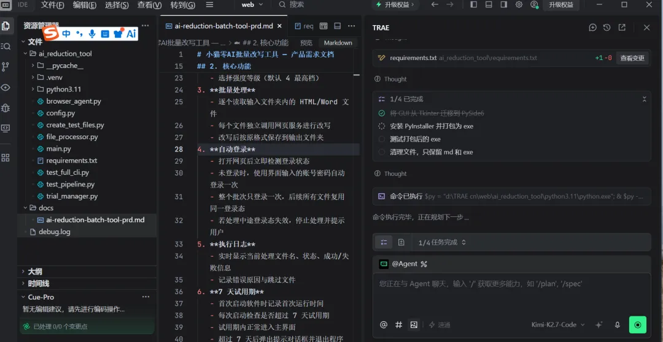Close the TRAE chat panel
This screenshot has height=342, width=663.
tap(646, 28)
